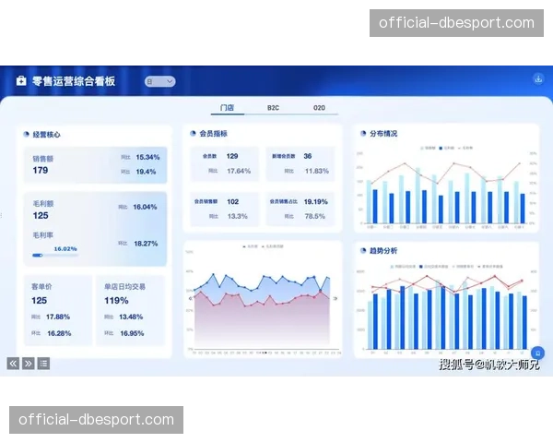The height and width of the screenshot is (443, 553).
Task: Click the briefcase icon beside 零售运营综合看板
Action: tap(21, 81)
